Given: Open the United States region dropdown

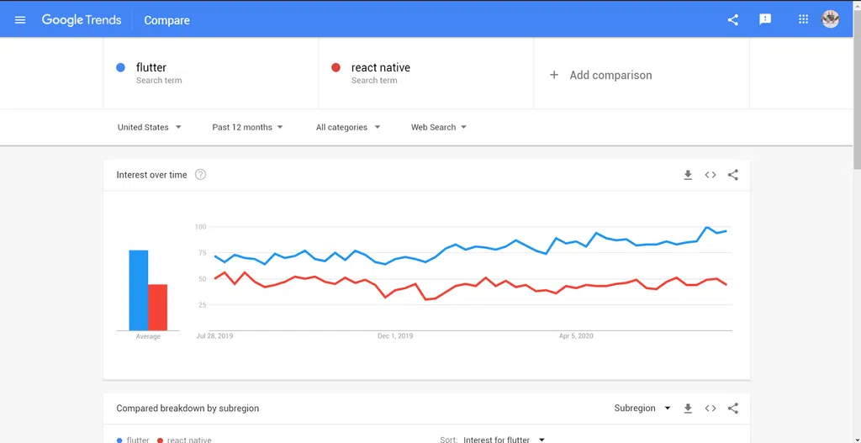Looking at the screenshot, I should [x=150, y=127].
